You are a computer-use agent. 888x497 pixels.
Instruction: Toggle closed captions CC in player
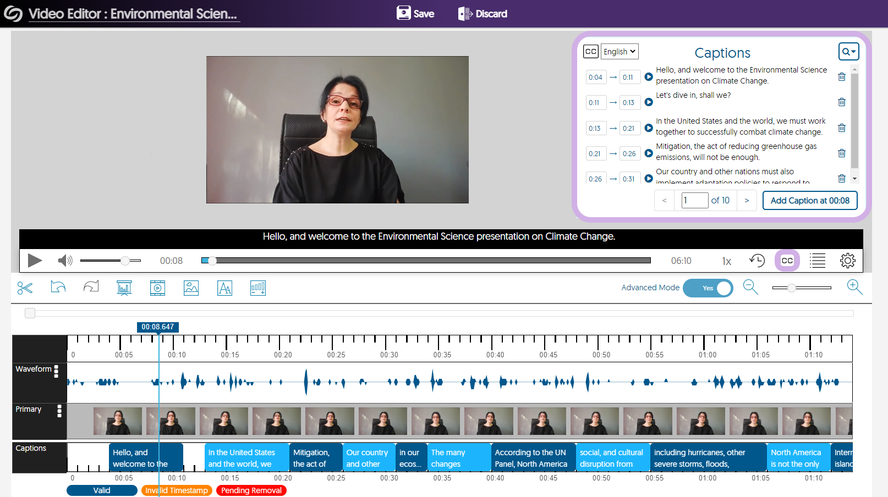[x=787, y=261]
